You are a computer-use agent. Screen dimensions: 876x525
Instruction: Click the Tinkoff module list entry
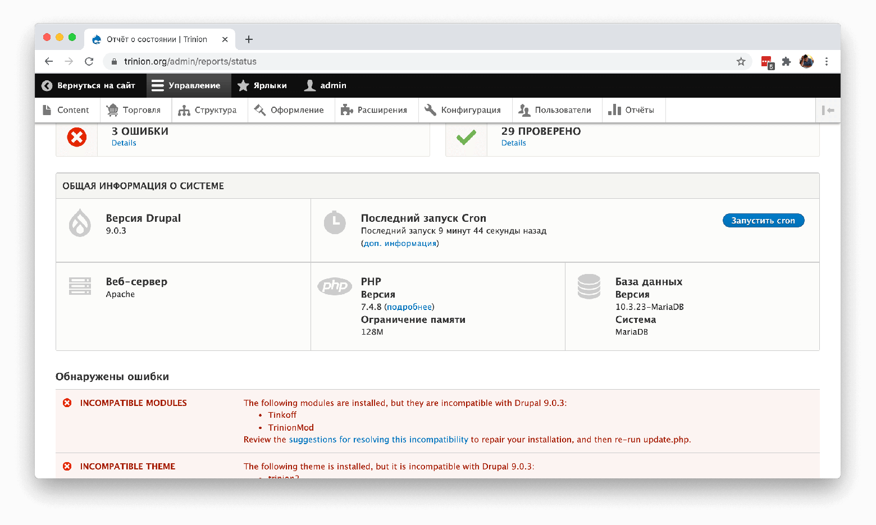click(282, 415)
